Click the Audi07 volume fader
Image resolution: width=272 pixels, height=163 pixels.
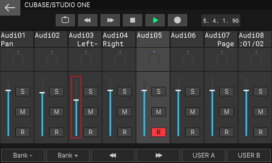click(212, 107)
